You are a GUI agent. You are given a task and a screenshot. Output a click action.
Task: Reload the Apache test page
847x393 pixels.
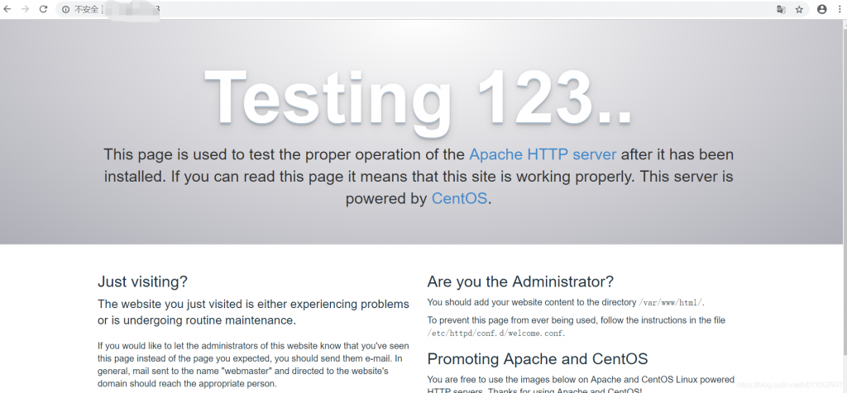click(43, 9)
